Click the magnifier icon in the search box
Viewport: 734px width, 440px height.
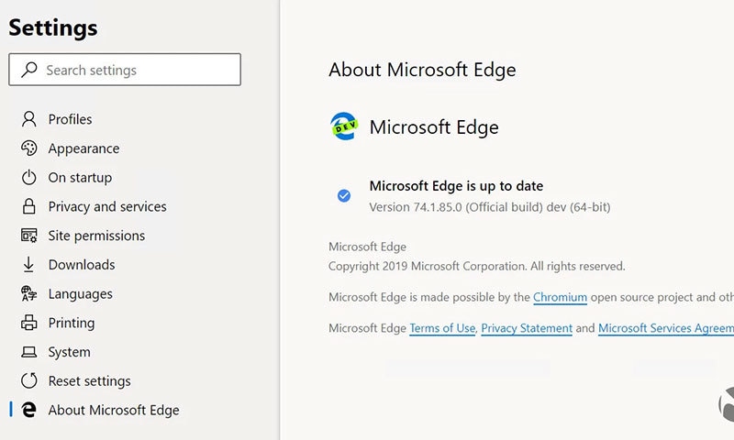point(29,70)
